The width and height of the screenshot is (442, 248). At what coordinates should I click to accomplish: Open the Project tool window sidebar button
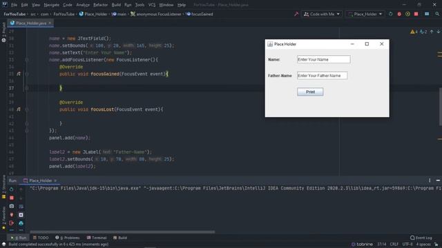tap(3, 32)
